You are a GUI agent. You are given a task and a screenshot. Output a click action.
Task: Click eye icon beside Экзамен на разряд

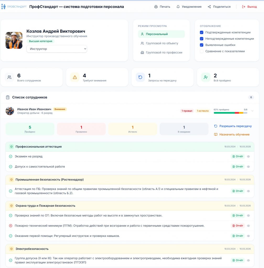click(x=248, y=157)
